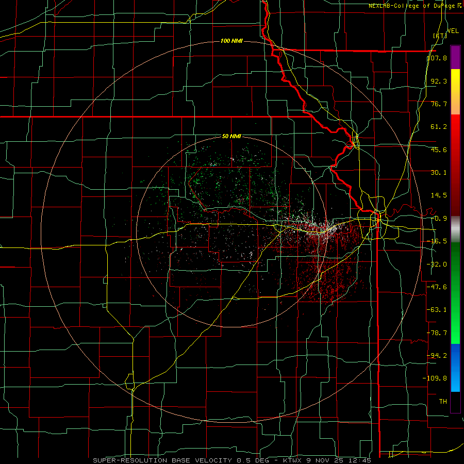Click the 100 NMI range ring label
The image size is (464, 464).
pyautogui.click(x=231, y=41)
